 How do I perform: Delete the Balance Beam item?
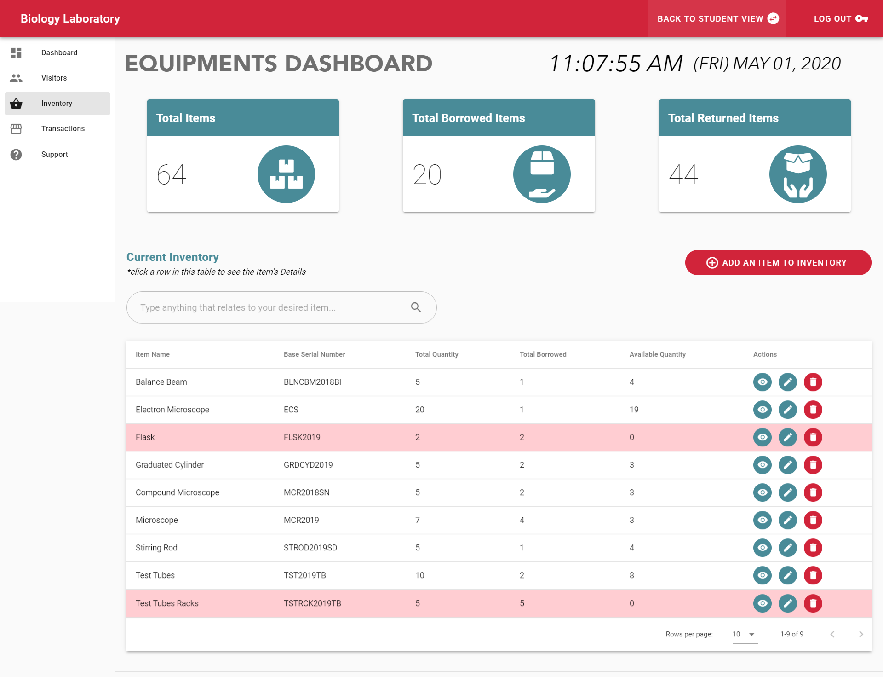pos(813,382)
